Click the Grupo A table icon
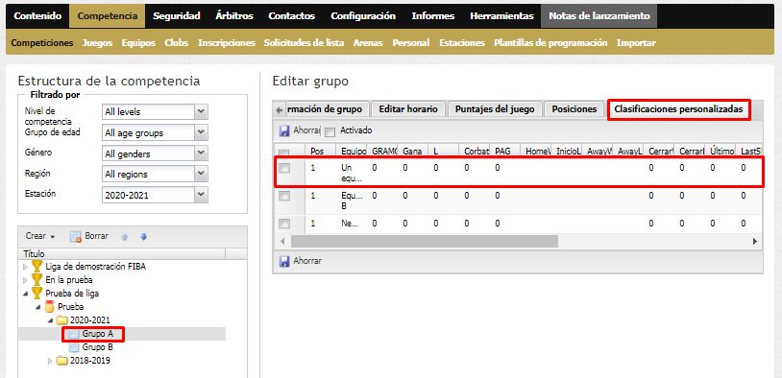 point(74,334)
